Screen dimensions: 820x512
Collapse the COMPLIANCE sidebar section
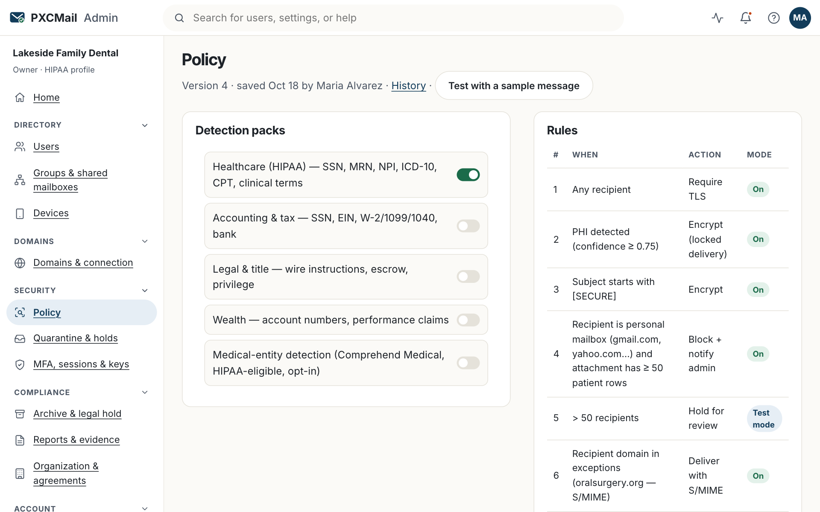(x=145, y=392)
